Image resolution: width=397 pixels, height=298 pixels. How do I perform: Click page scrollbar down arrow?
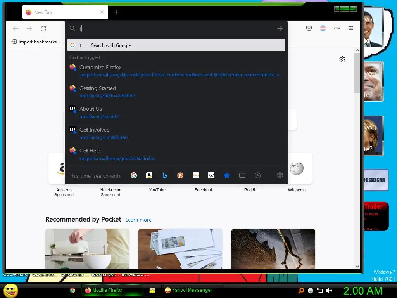[357, 266]
